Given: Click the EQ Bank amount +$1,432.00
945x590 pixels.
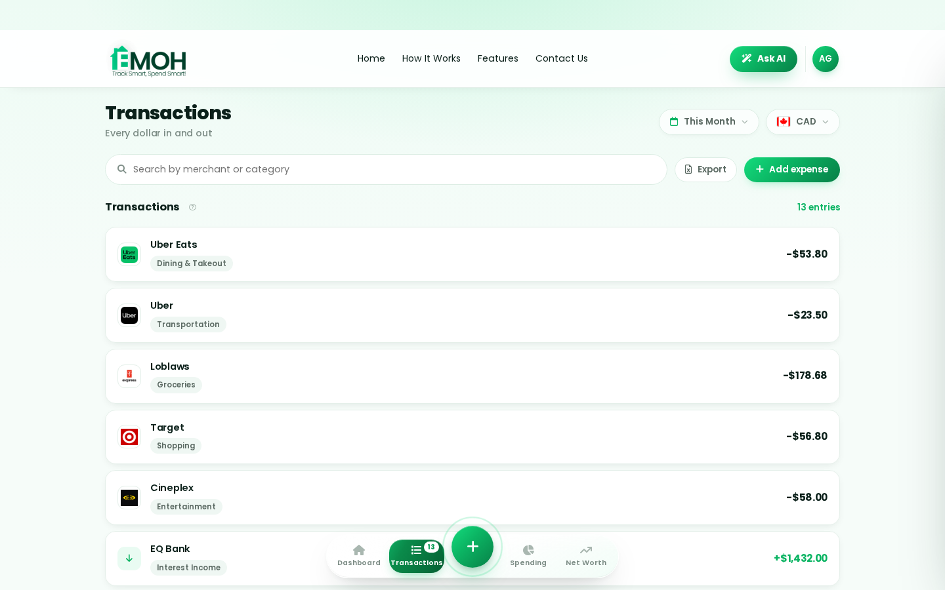Looking at the screenshot, I should click(801, 559).
